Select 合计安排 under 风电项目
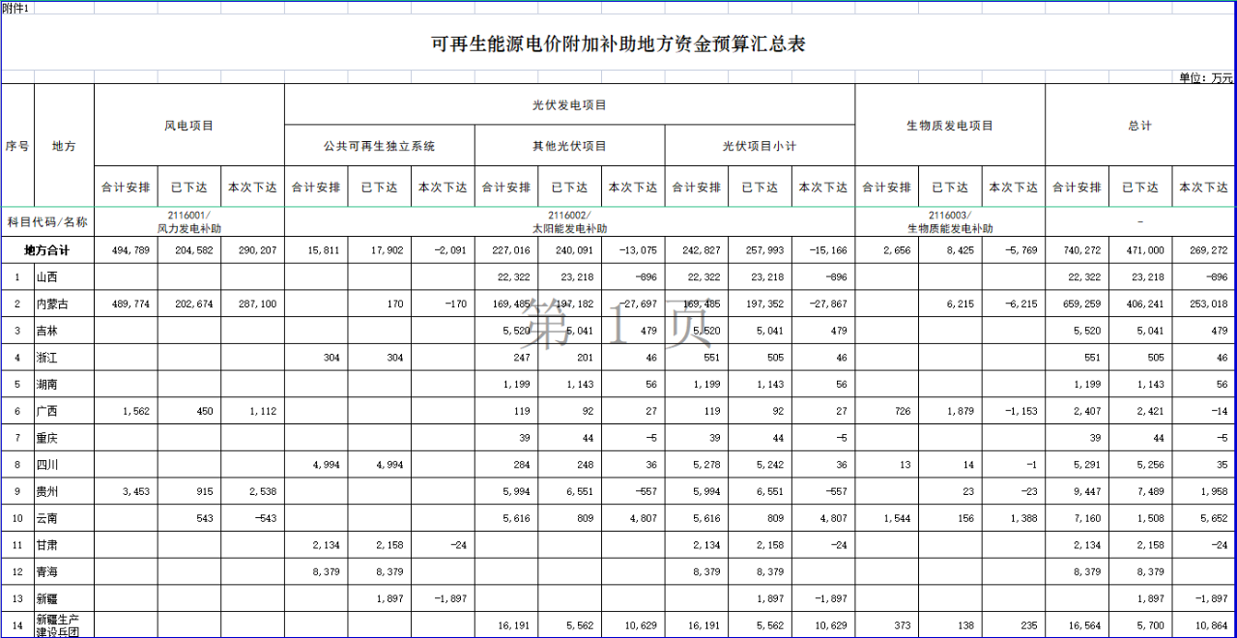Image resolution: width=1237 pixels, height=638 pixels. click(126, 188)
